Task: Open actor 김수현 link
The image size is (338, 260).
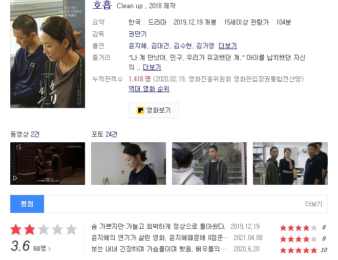Action: 183,46
